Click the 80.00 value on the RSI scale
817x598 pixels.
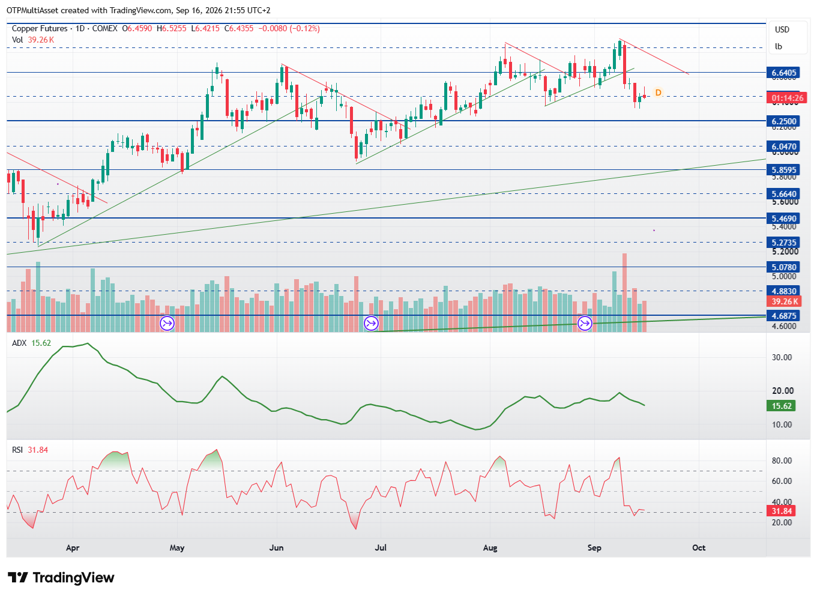[782, 461]
